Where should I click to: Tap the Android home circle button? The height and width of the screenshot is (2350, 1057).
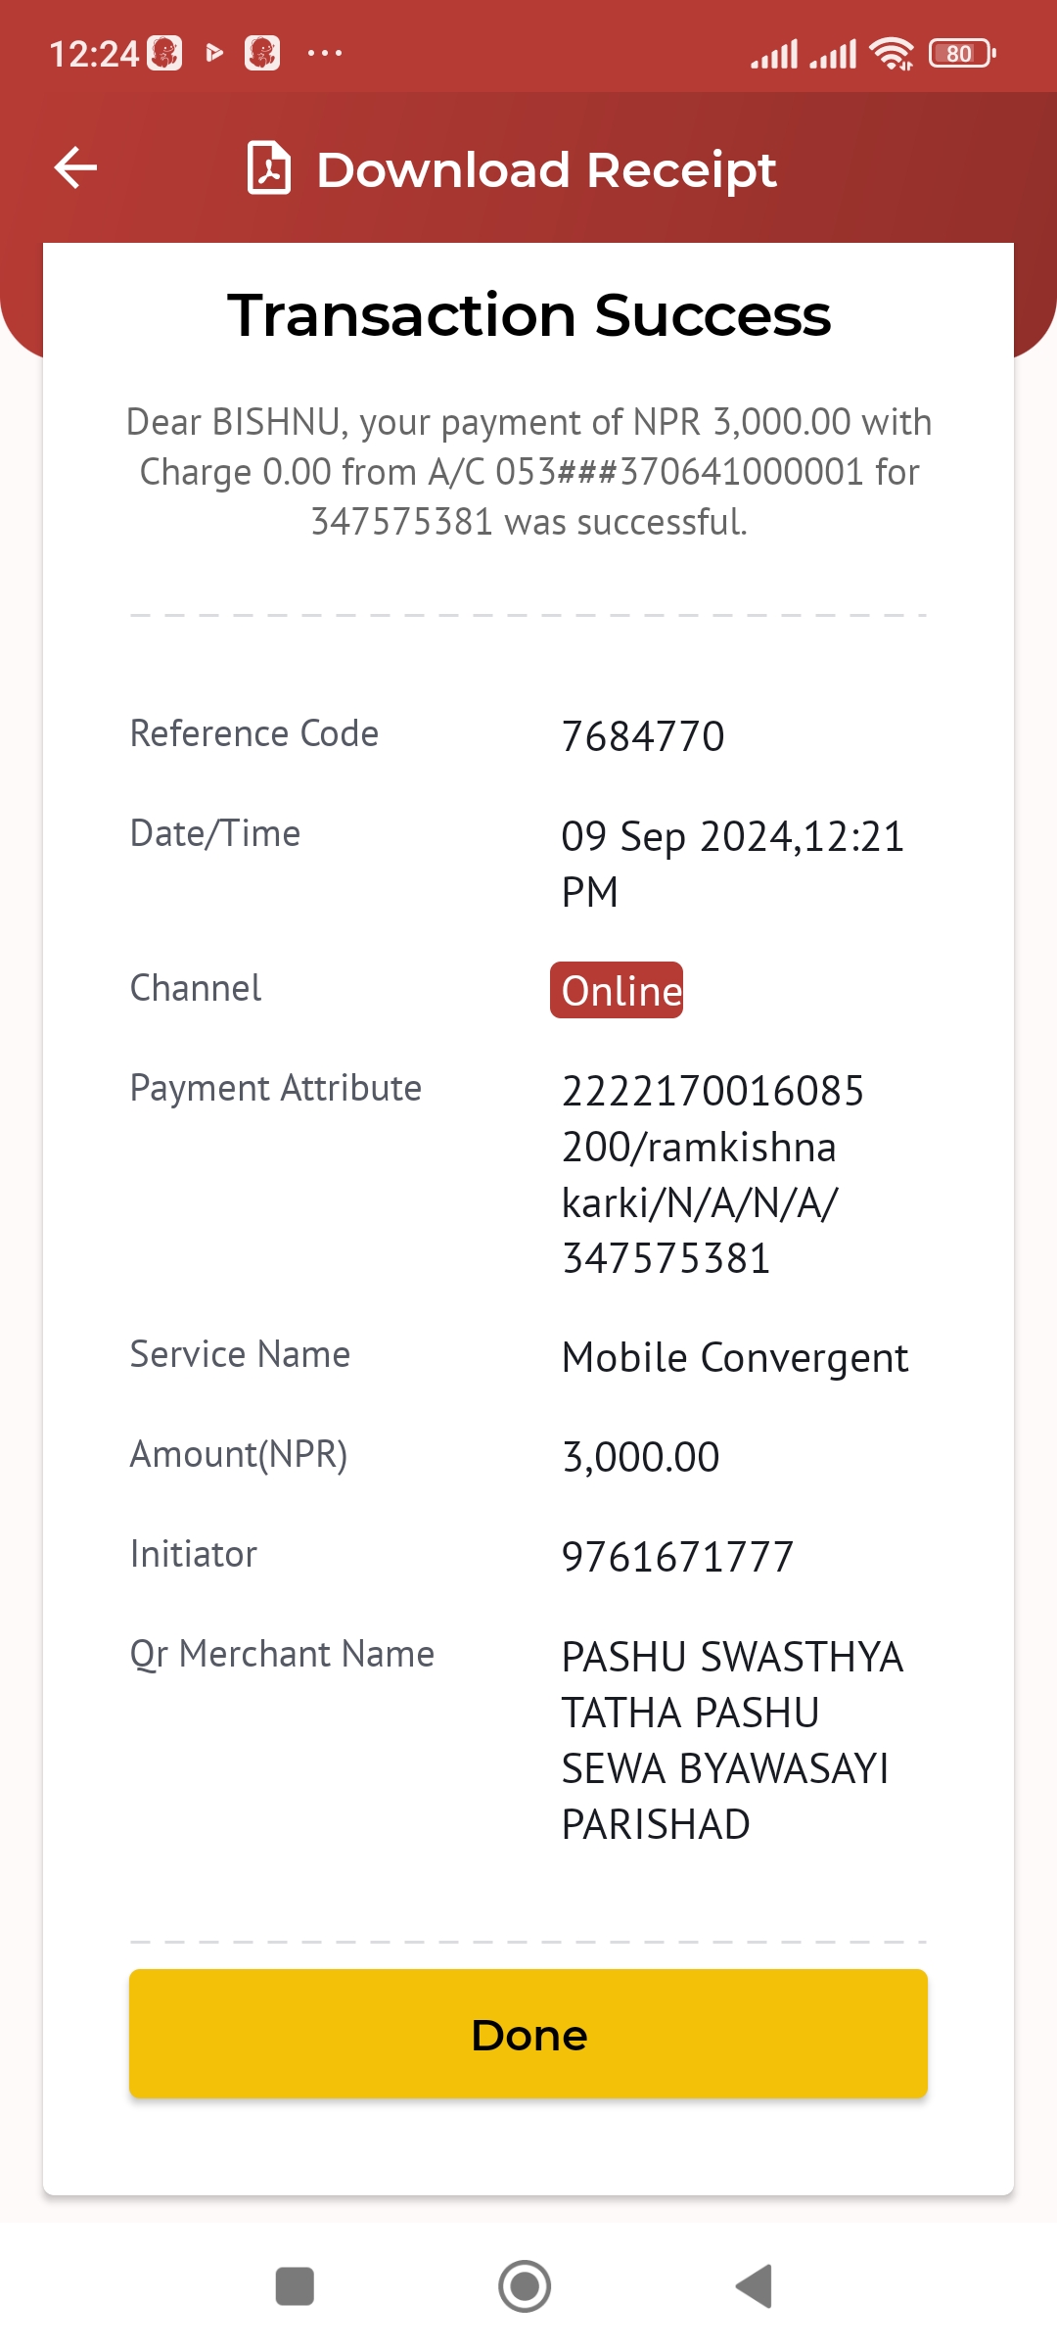525,2286
